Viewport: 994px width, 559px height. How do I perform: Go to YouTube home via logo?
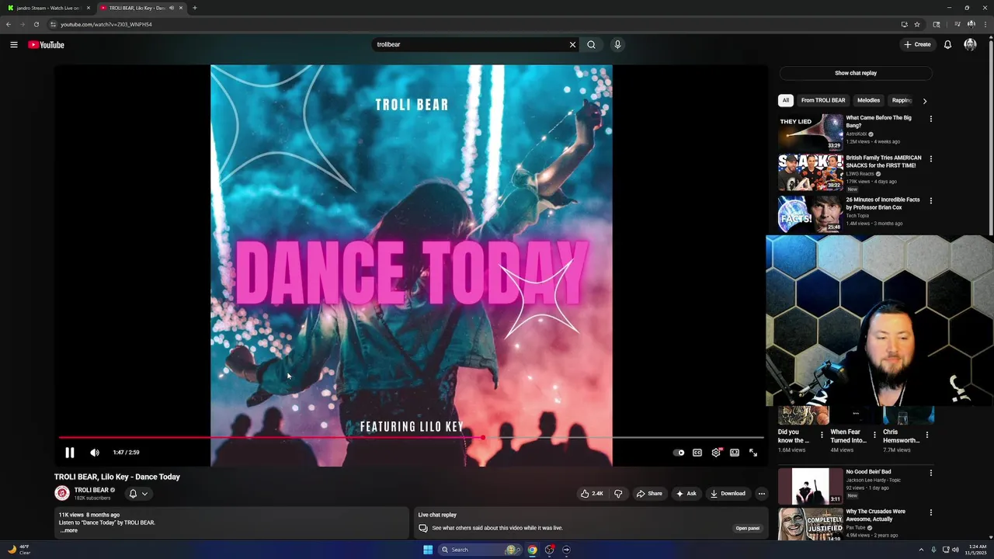[46, 44]
